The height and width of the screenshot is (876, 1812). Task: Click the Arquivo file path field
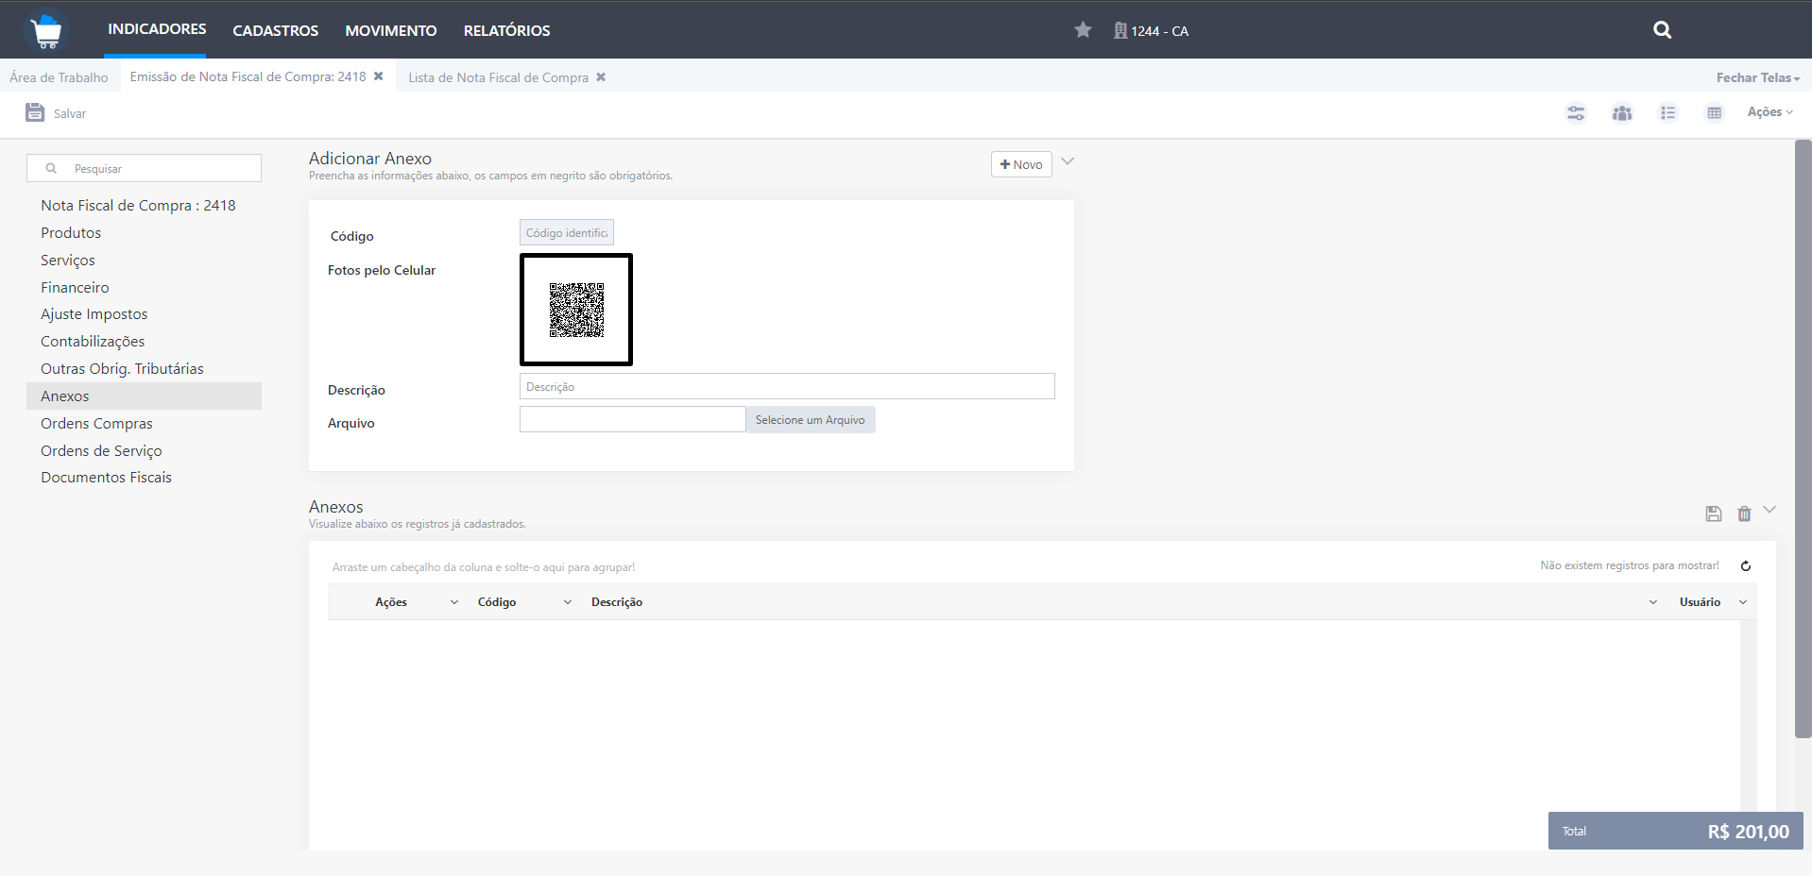(632, 419)
